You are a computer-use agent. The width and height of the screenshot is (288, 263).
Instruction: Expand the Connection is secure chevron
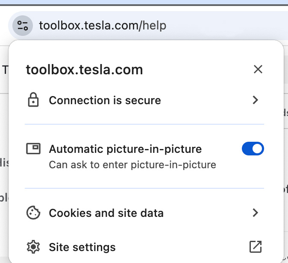256,100
